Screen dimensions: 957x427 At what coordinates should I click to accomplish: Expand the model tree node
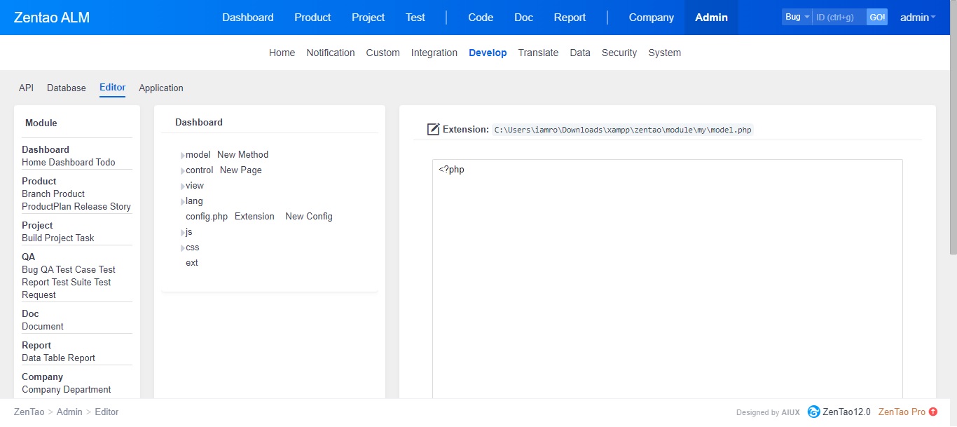(x=183, y=155)
